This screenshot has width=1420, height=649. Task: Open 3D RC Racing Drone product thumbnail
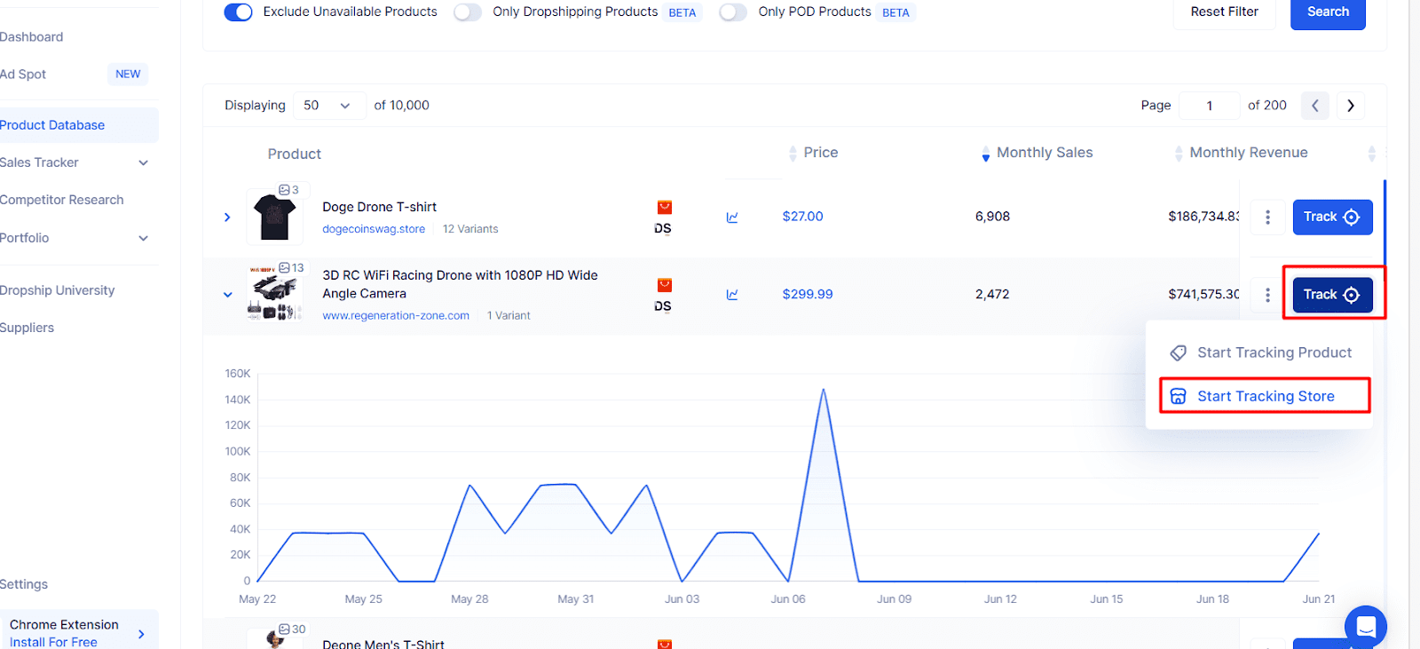275,295
